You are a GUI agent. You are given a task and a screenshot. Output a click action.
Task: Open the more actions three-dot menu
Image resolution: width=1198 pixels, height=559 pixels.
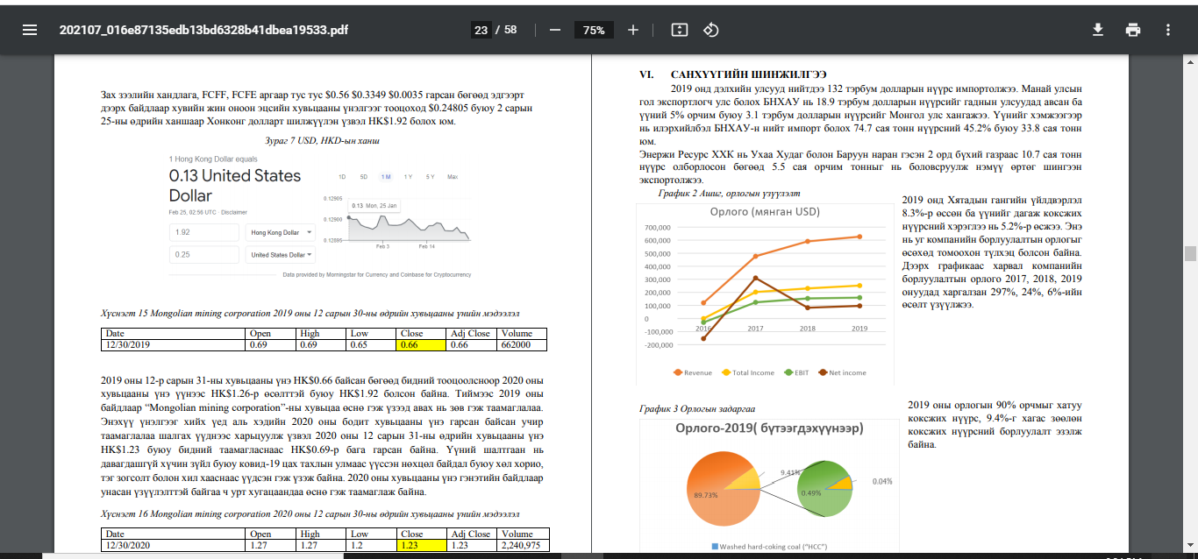[x=1167, y=30]
